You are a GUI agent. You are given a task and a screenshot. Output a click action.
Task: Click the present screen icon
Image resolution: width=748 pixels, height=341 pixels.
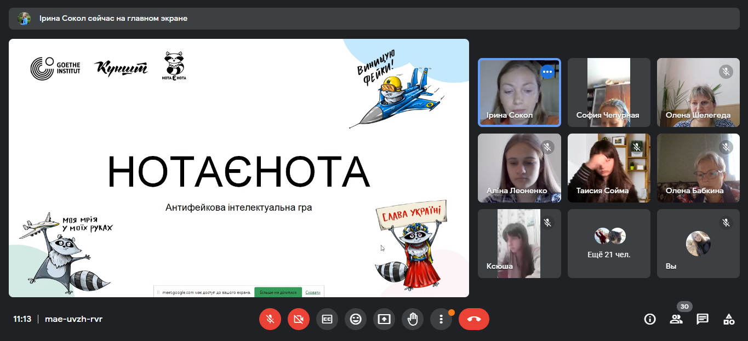384,319
